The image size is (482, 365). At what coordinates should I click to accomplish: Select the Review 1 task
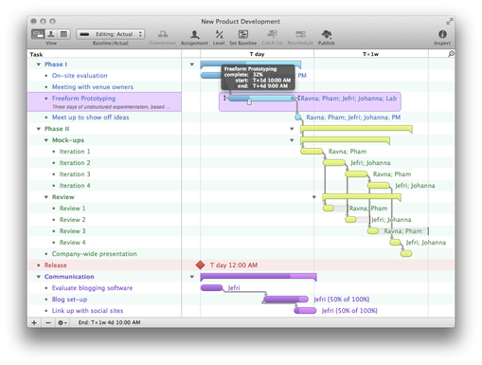click(x=72, y=209)
